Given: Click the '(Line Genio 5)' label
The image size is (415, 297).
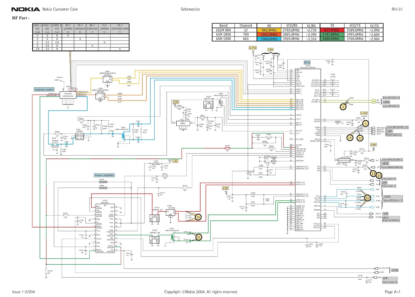Looking at the screenshot, I should pos(389,179).
